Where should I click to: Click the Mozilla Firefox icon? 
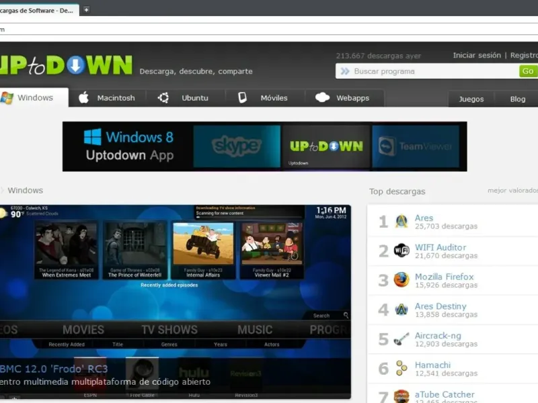pyautogui.click(x=401, y=280)
